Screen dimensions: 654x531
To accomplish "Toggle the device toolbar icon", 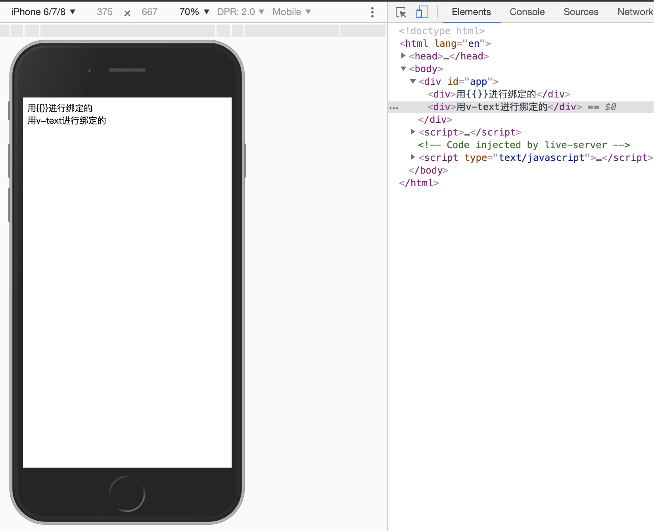I will [422, 12].
